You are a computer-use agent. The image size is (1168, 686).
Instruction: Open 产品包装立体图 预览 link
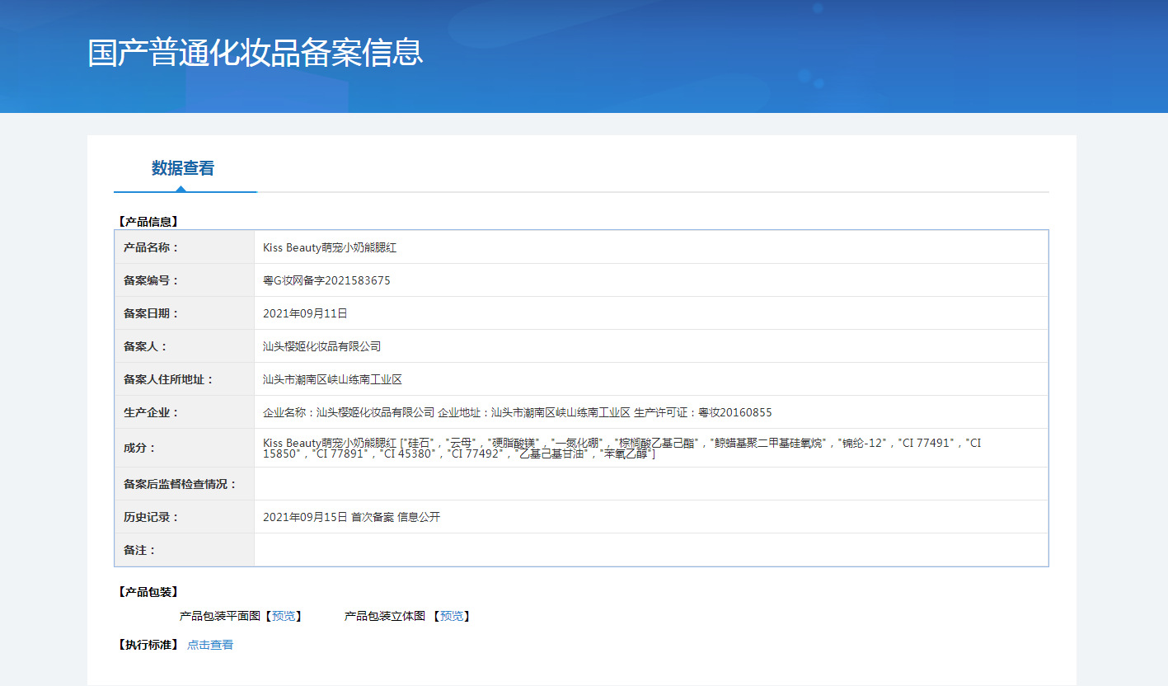(x=452, y=616)
